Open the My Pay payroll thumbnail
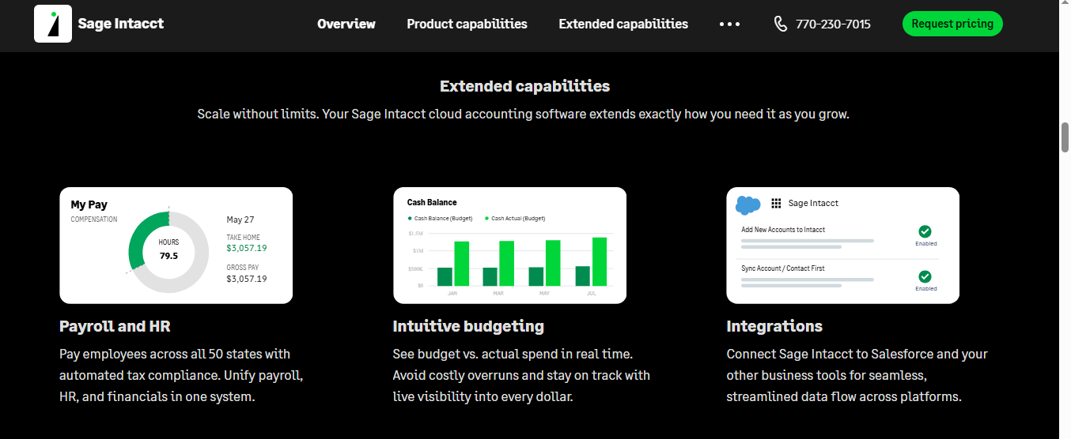 pos(176,245)
